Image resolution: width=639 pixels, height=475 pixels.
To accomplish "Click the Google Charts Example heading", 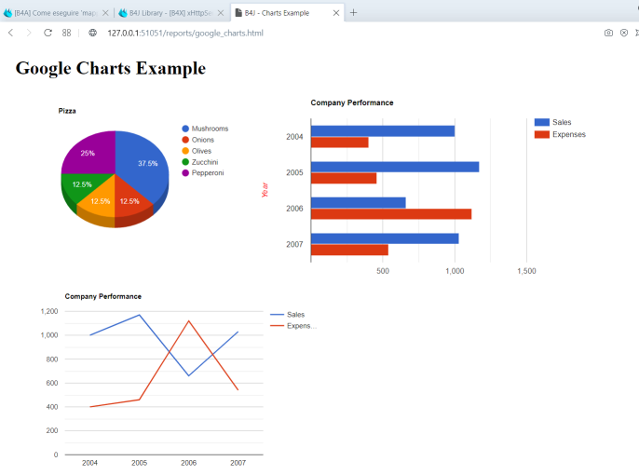I will coord(111,68).
